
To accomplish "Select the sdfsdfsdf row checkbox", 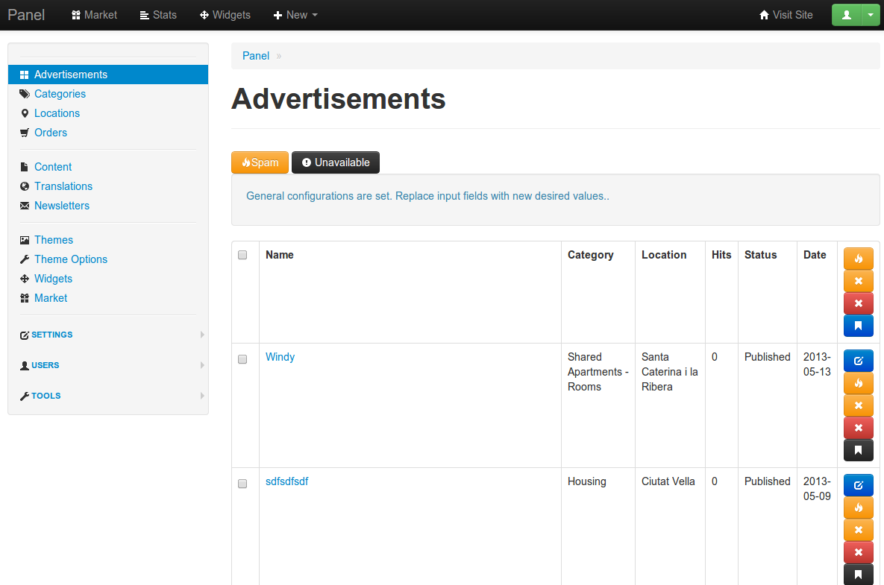I will pos(242,484).
